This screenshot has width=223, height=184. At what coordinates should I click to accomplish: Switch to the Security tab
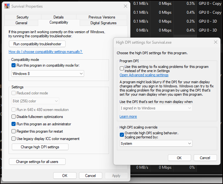point(23,17)
